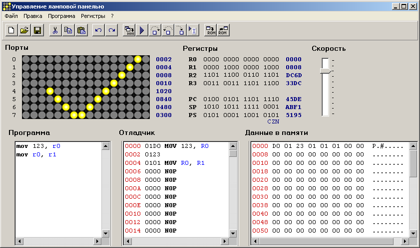Click the run-to-cursor toolbar icon
This screenshot has height=248, width=420.
[193, 30]
